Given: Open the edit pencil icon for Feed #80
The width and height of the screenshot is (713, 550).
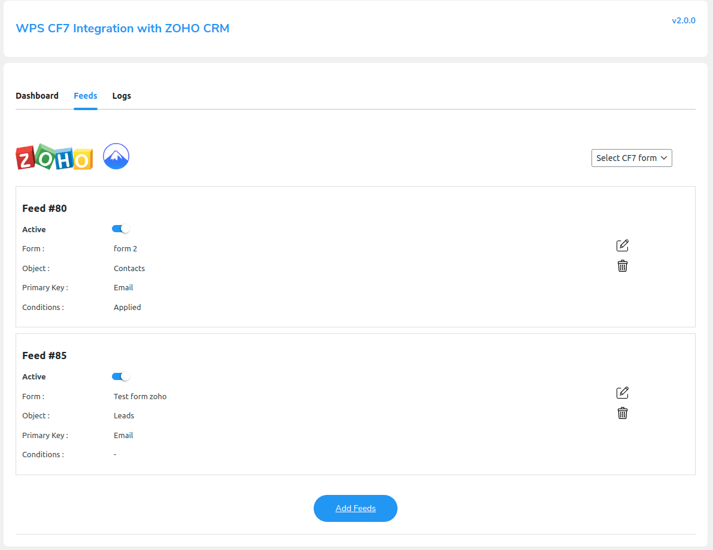Looking at the screenshot, I should pos(622,245).
